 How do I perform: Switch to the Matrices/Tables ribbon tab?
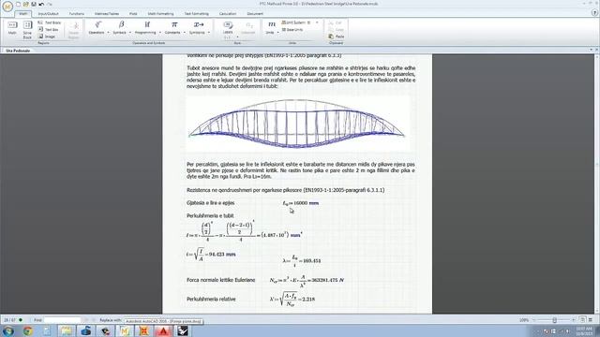(x=107, y=14)
